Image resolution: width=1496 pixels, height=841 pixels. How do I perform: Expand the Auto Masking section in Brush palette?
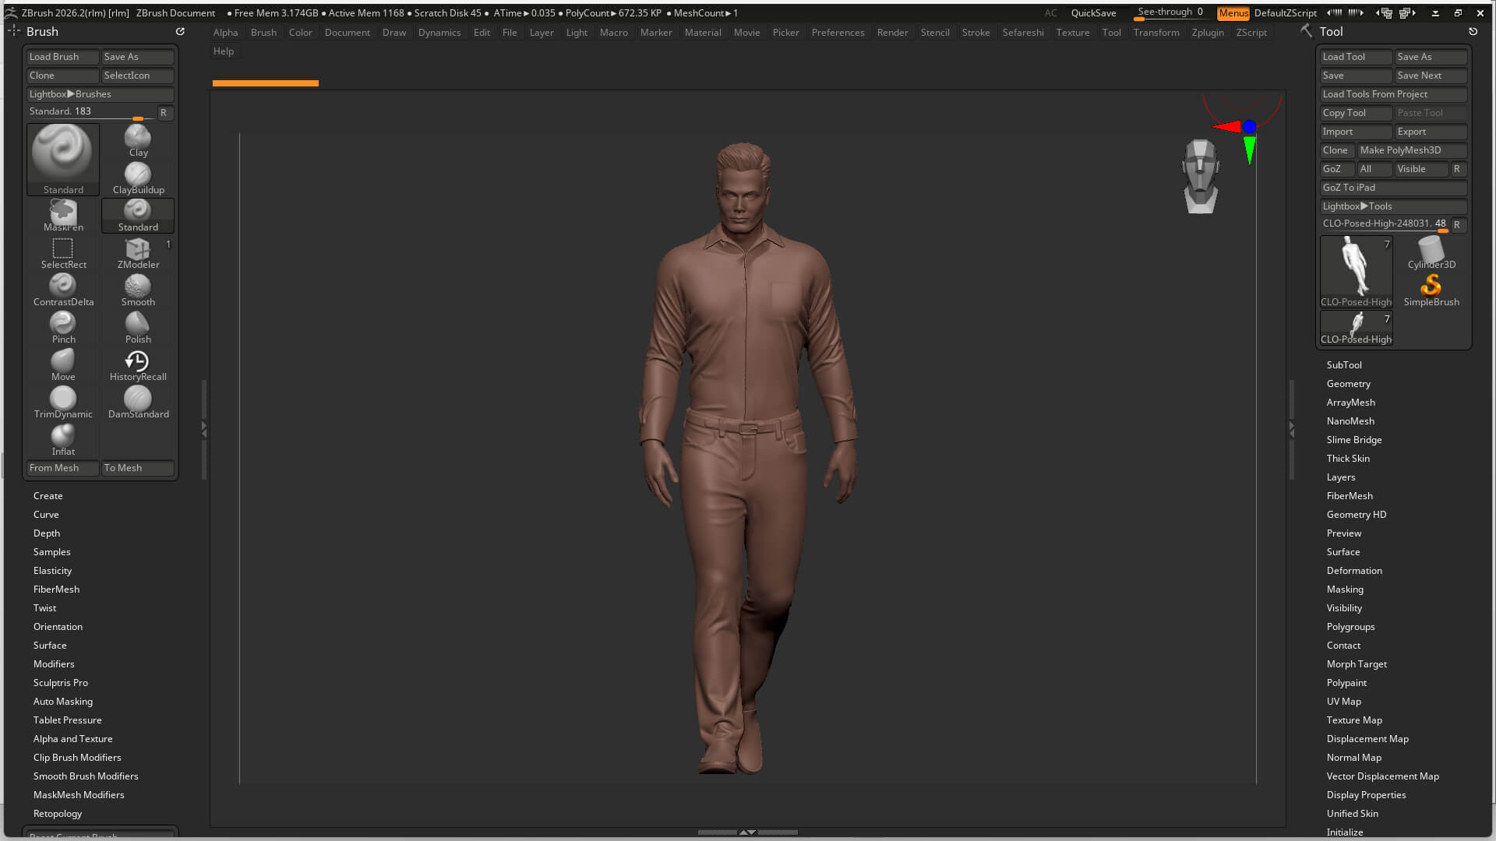[x=62, y=702]
